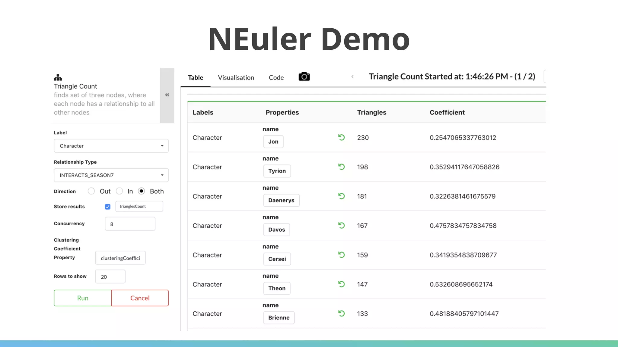Collapse the sidebar with double-chevron icon
This screenshot has height=347, width=618.
pos(167,95)
